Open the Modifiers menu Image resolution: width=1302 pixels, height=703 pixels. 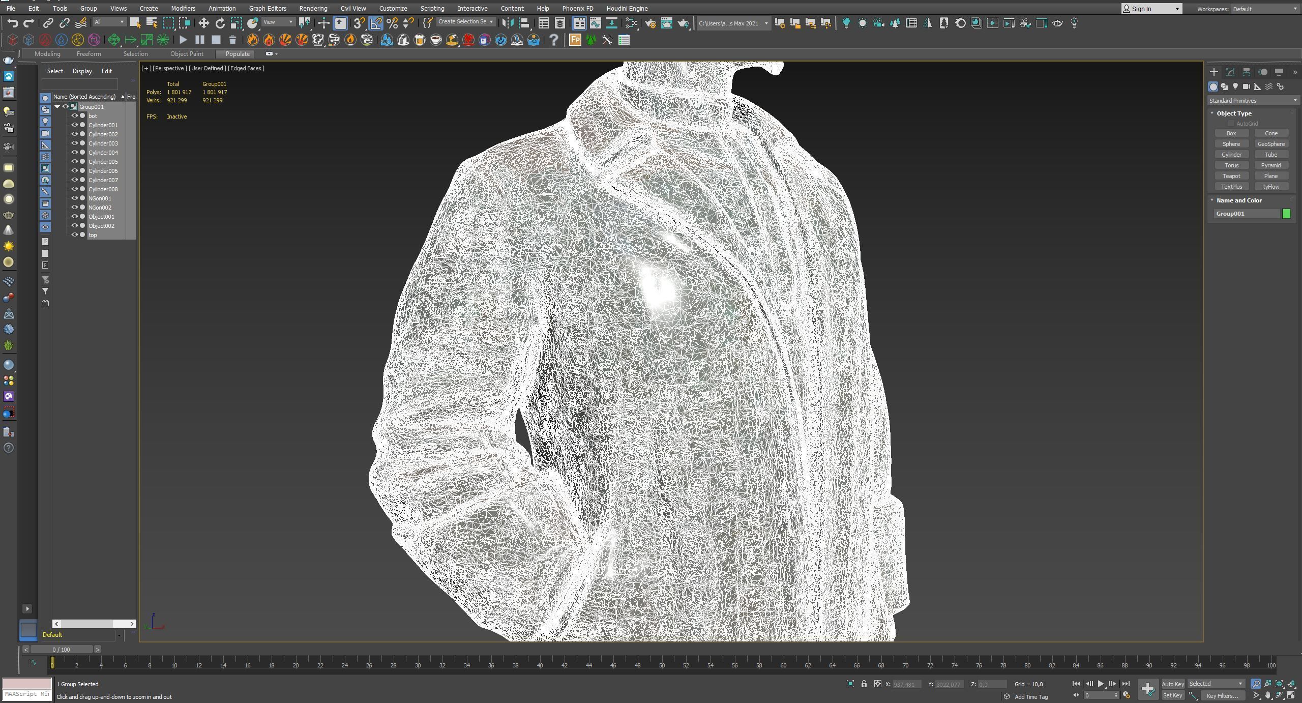point(183,9)
